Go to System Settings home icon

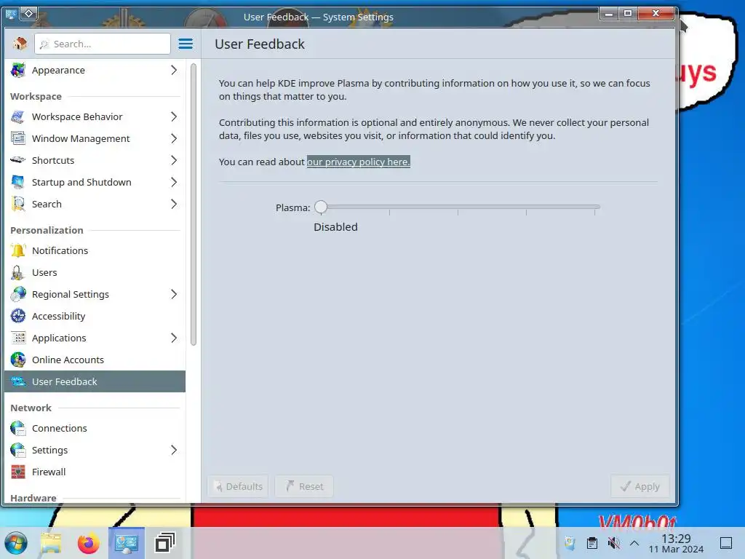click(x=20, y=44)
